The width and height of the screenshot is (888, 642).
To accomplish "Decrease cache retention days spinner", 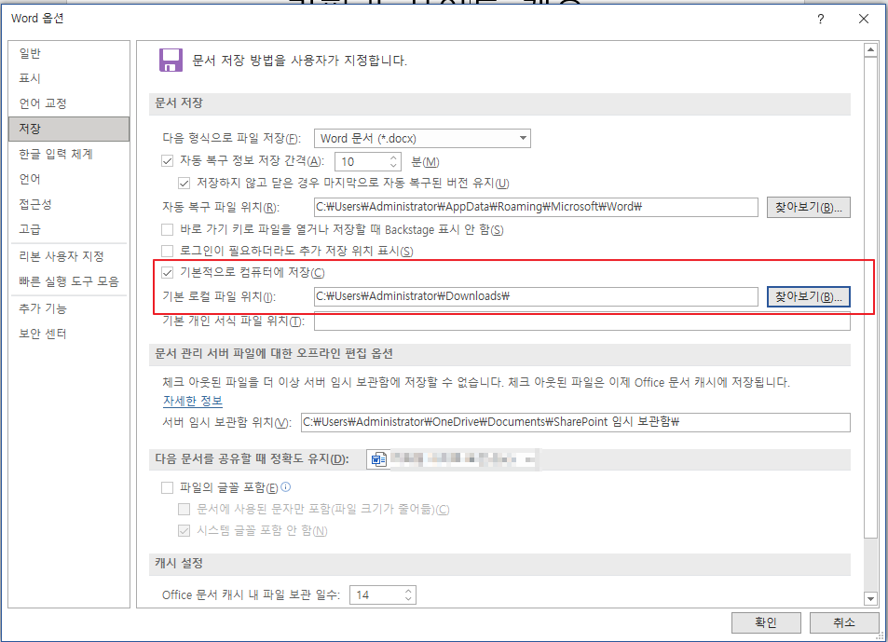I will point(408,598).
